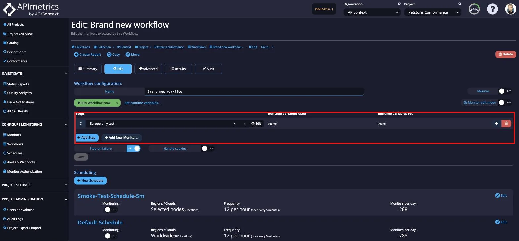Switch to the Audit tab

coord(208,69)
